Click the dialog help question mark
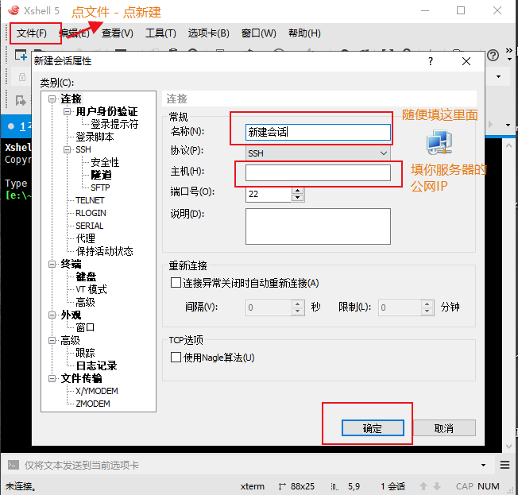 click(431, 61)
